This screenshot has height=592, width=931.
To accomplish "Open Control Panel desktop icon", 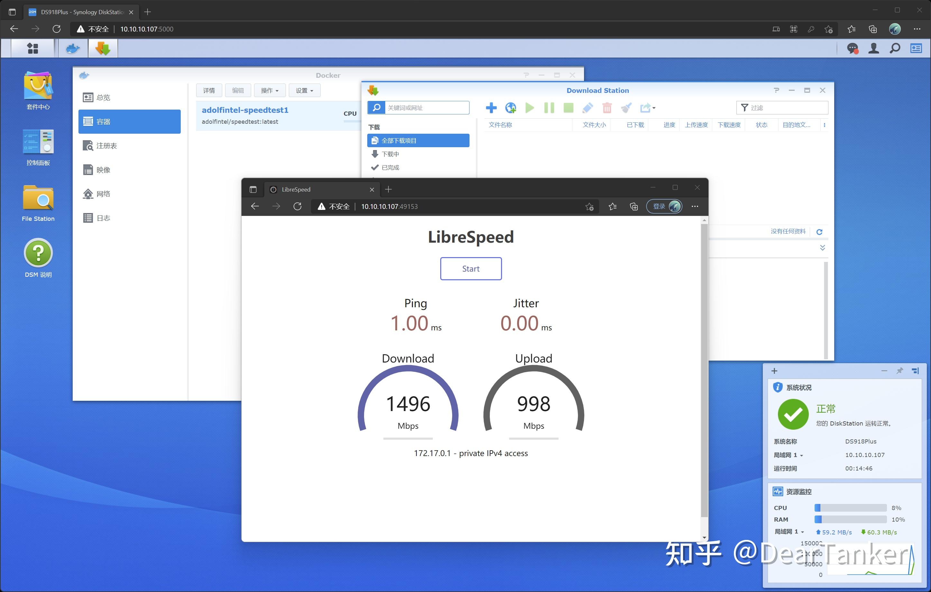I will click(38, 147).
